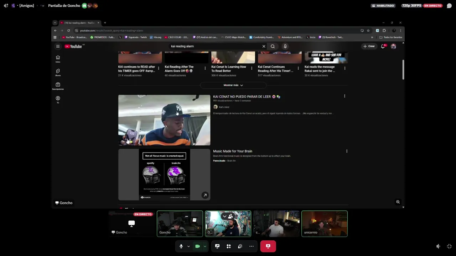
Task: Select unicornio's webcam tile
Action: pyautogui.click(x=325, y=224)
